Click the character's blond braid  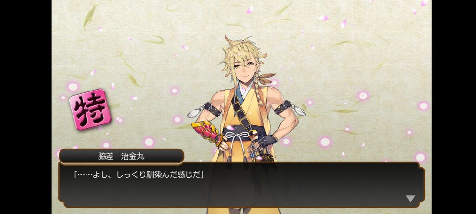tap(258, 92)
